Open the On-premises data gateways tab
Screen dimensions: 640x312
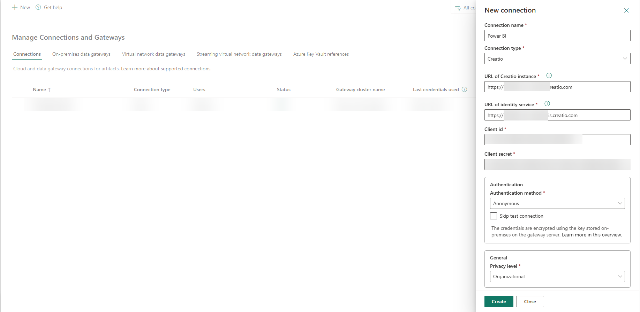[81, 54]
